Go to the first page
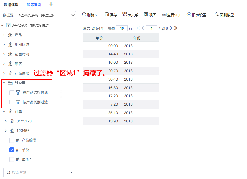Image resolution: width=247 pixels, height=179 pixels. click(138, 28)
